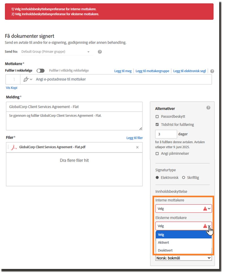Click Legg til mottakergruppe link
Screen dimensions: 226x278
coord(152,71)
